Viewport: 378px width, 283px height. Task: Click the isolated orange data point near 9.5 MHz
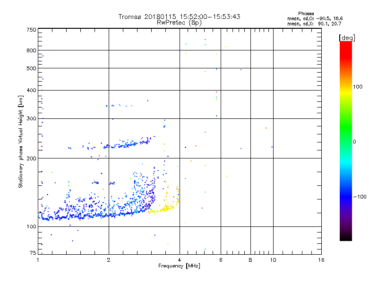click(266, 128)
